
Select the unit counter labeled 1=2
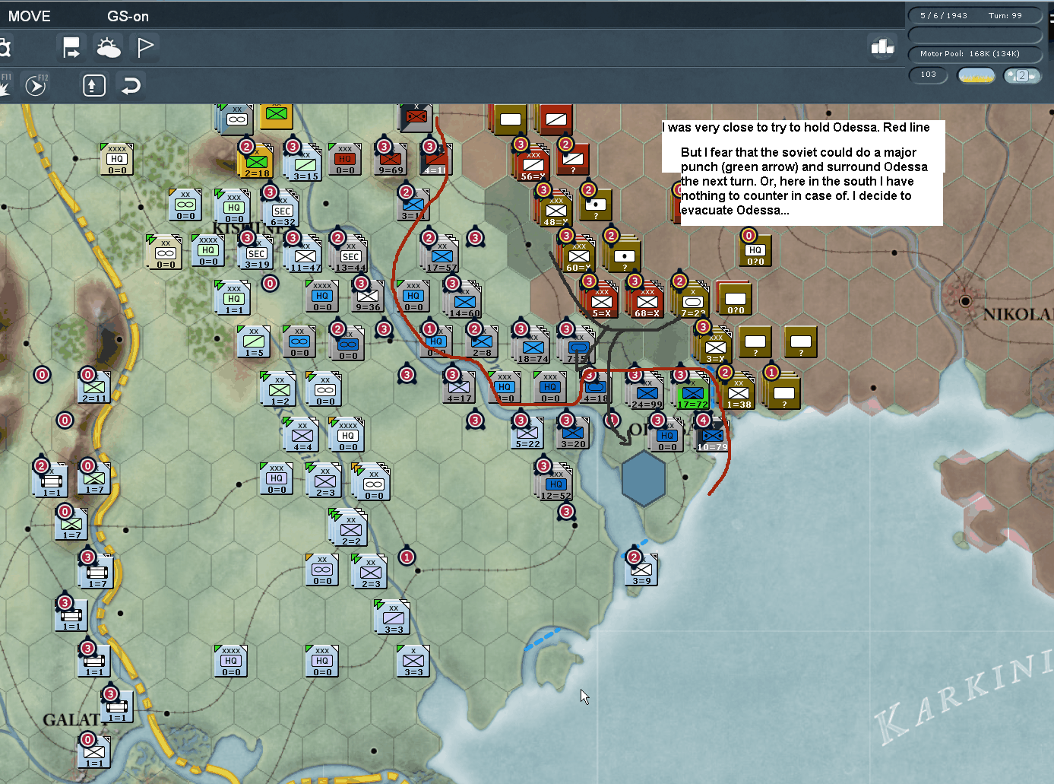(280, 390)
